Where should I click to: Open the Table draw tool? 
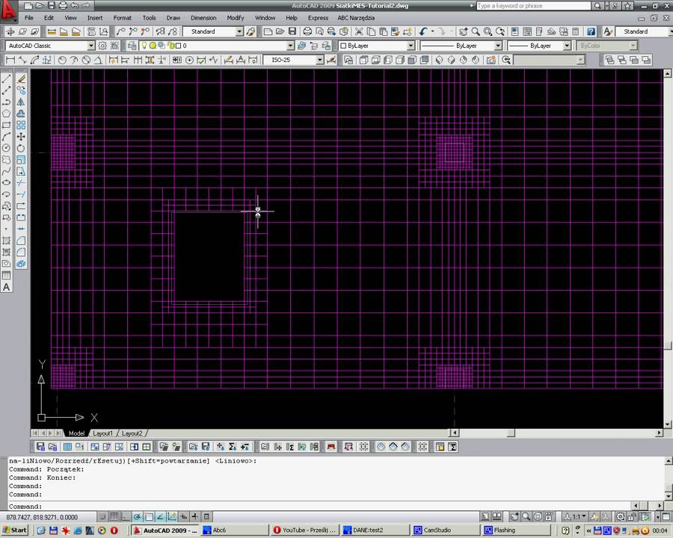[7, 276]
